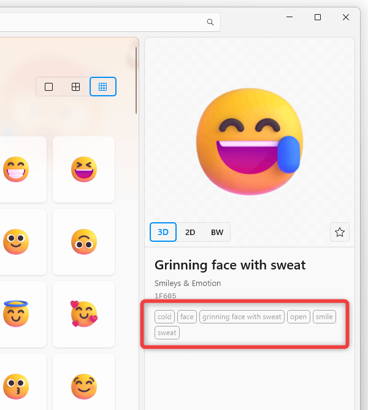This screenshot has height=410, width=368.
Task: Choose the smiling face with halo emoji
Action: click(x=16, y=314)
